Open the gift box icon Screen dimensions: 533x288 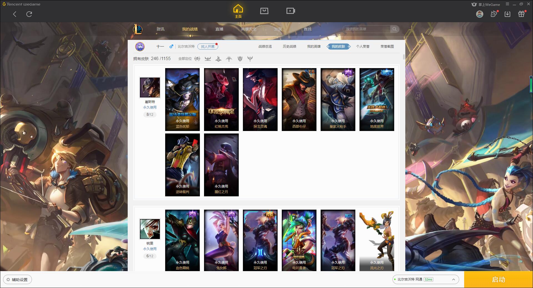point(522,14)
